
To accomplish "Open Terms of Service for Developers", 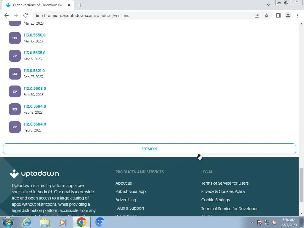I will 230,209.
